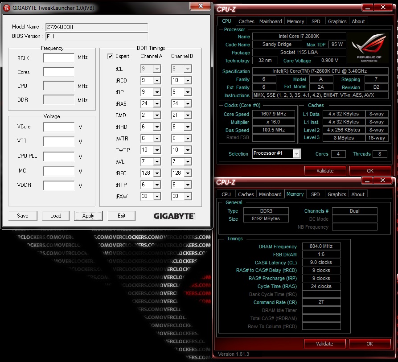Click the GIGABYTE logo in TweakLauncher
This screenshot has width=398, height=362.
[x=174, y=216]
